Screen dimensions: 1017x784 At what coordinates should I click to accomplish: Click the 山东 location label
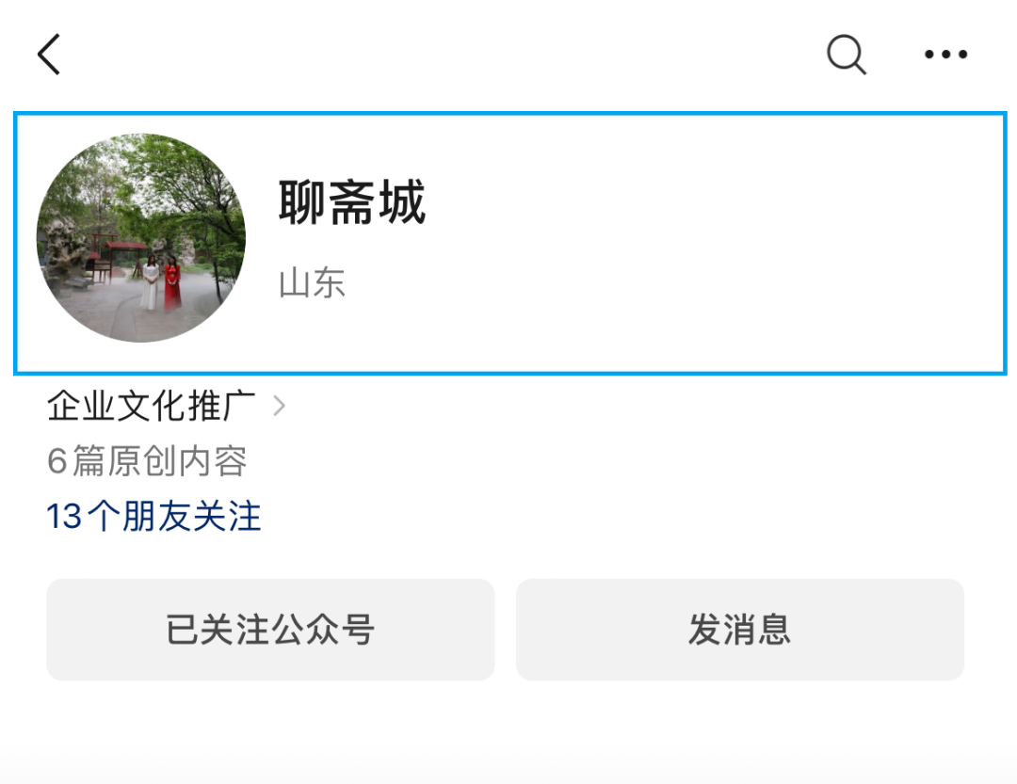(312, 283)
